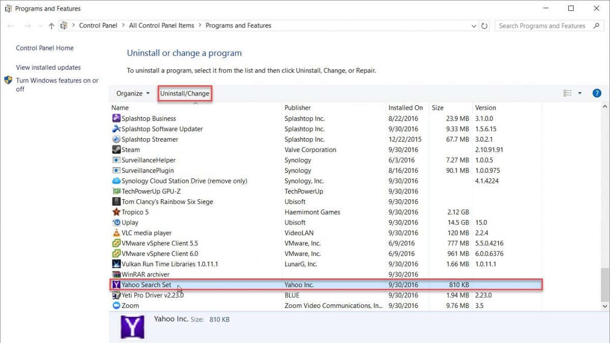The height and width of the screenshot is (343, 610).
Task: Click the refresh icon beside the address bar
Action: 484,25
